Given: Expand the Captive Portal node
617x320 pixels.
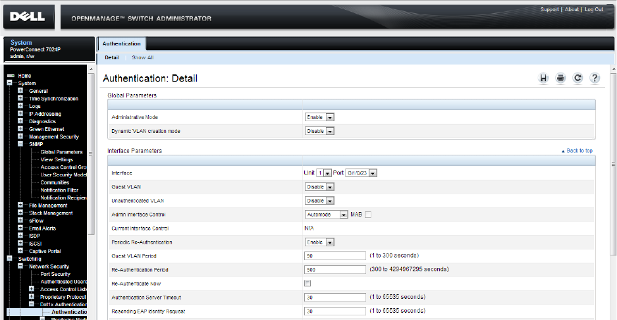Looking at the screenshot, I should tap(20, 251).
